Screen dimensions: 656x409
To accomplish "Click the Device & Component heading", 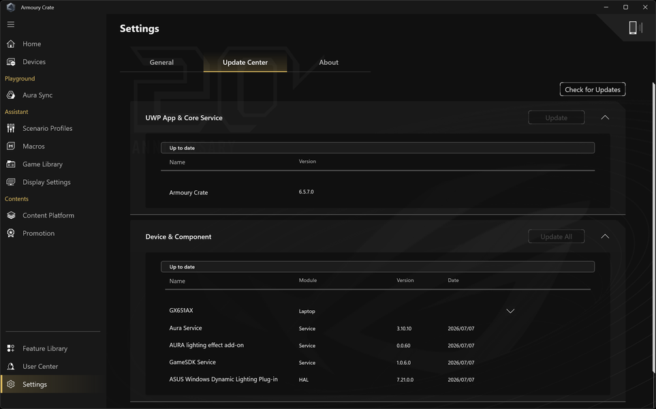I will click(178, 237).
